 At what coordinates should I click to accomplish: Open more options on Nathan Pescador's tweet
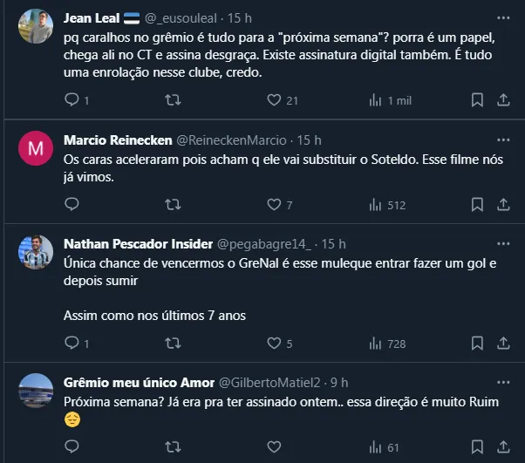point(503,243)
